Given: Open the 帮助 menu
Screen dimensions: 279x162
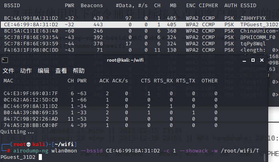Looking at the screenshot, I should coord(79,70).
